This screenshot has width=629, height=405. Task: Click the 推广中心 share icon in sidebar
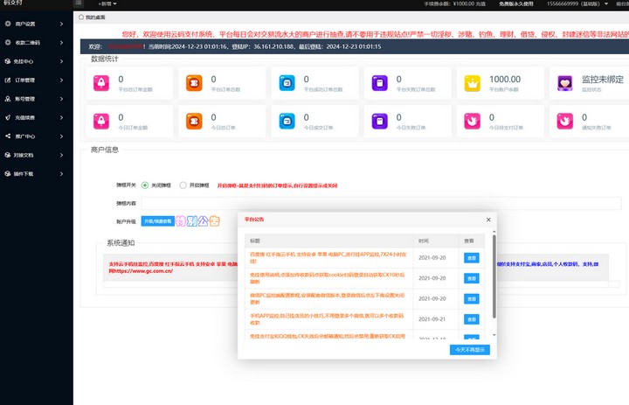(x=7, y=136)
